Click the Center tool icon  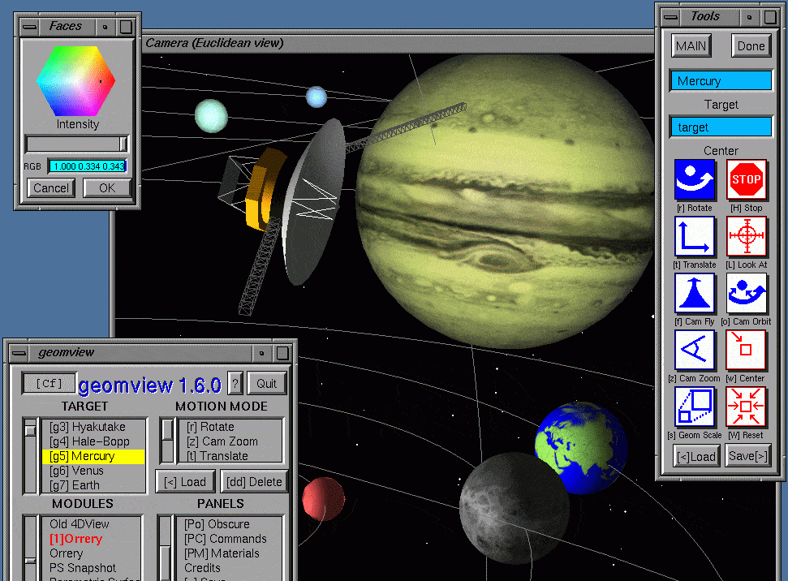click(747, 350)
